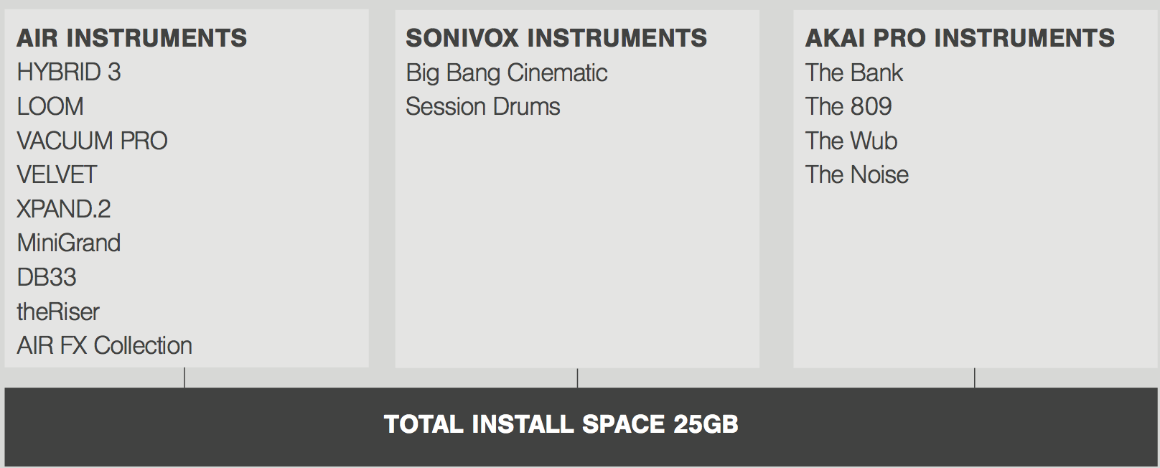Open the AIR FX Collection entry
This screenshot has width=1160, height=468.
105,345
